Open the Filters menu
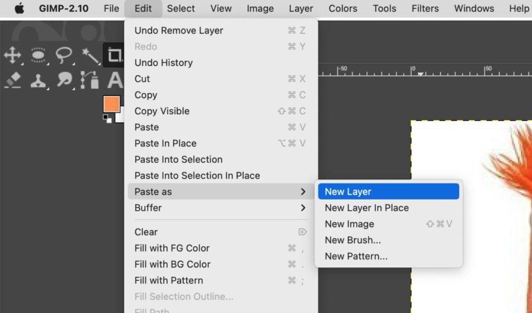 pyautogui.click(x=424, y=8)
